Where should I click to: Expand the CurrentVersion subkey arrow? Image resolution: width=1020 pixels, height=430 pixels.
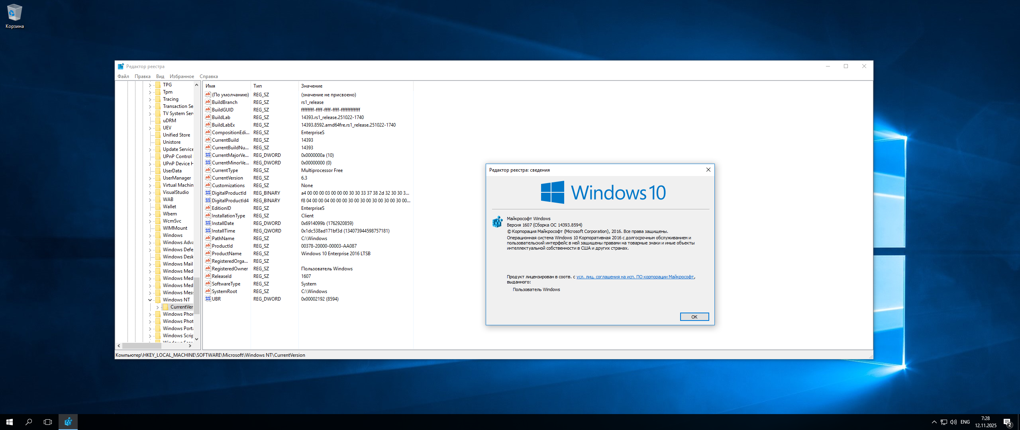pyautogui.click(x=158, y=307)
